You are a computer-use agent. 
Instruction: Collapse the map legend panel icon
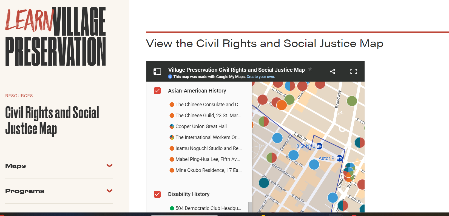pos(157,71)
